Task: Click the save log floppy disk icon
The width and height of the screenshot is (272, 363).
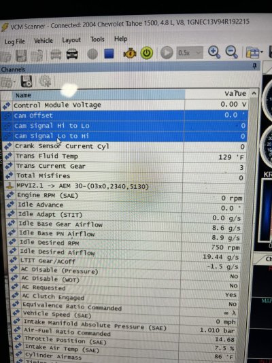Action: click(x=21, y=56)
